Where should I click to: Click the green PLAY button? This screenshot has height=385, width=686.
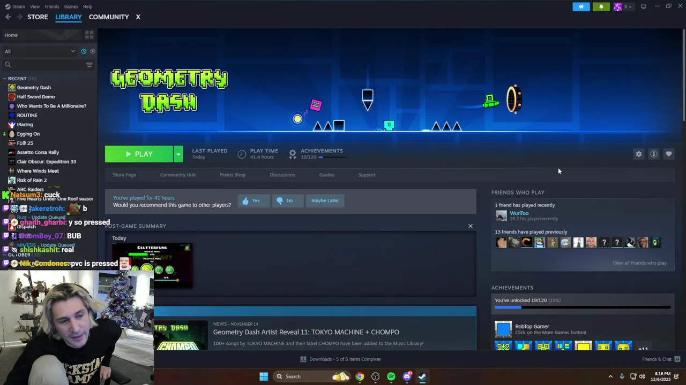coord(139,154)
